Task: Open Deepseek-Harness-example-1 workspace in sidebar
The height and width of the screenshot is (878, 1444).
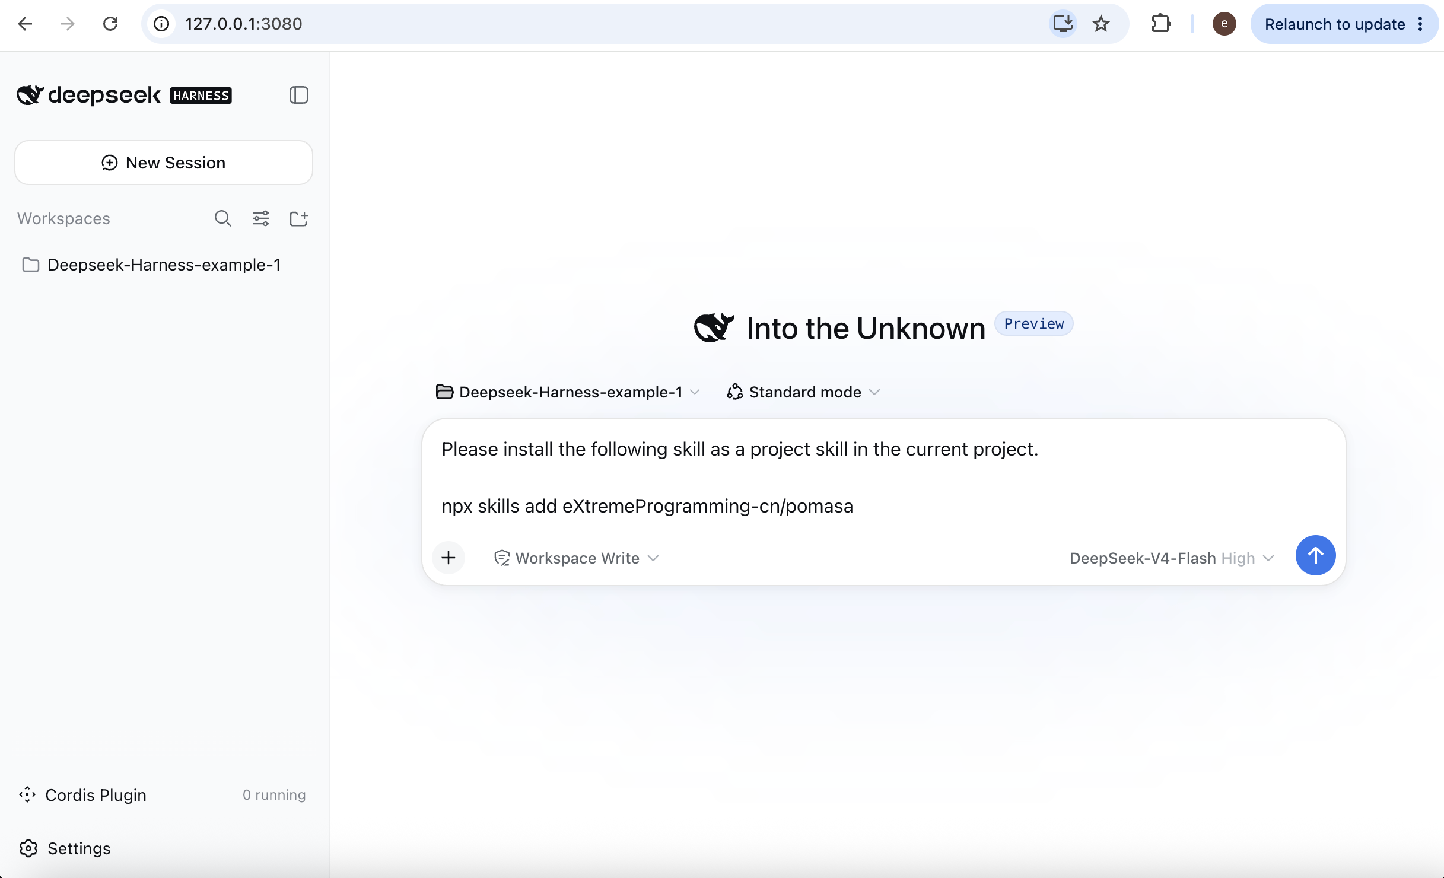Action: click(x=164, y=265)
